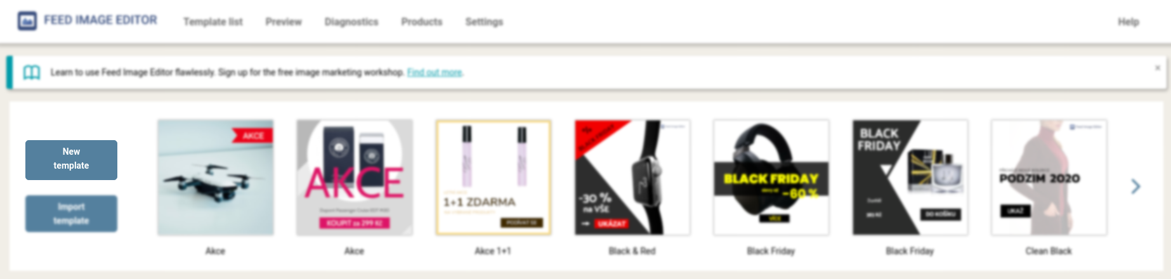The width and height of the screenshot is (1171, 279).
Task: Choose the Black Friday headphones template
Action: (771, 178)
